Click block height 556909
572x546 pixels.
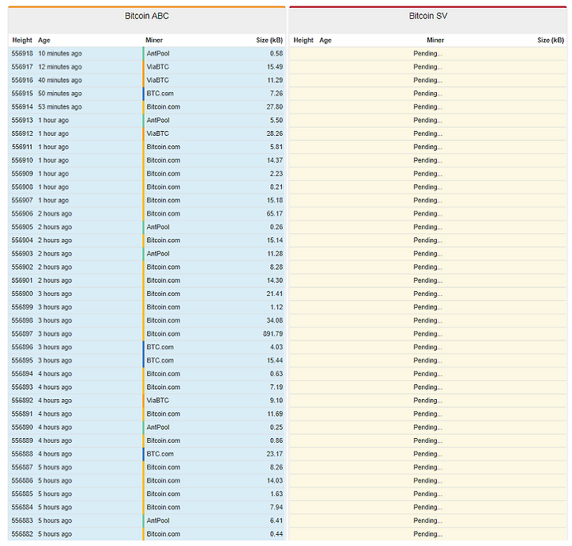pos(22,174)
